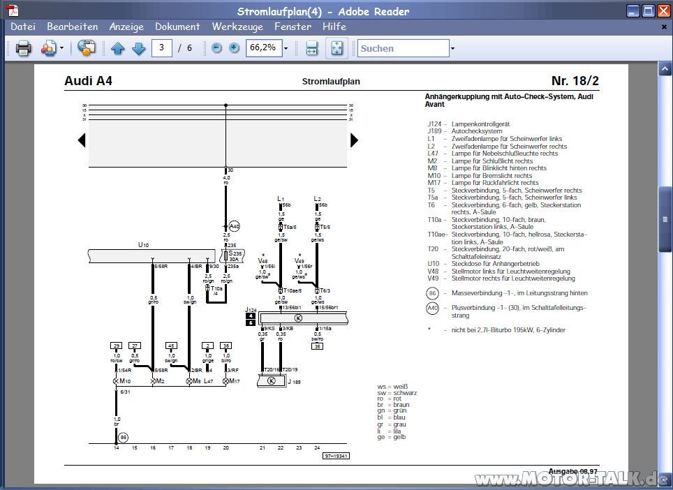Image resolution: width=673 pixels, height=490 pixels.
Task: Click legend entry 'J124 – Lampenkontrollgerät'
Action: 468,124
